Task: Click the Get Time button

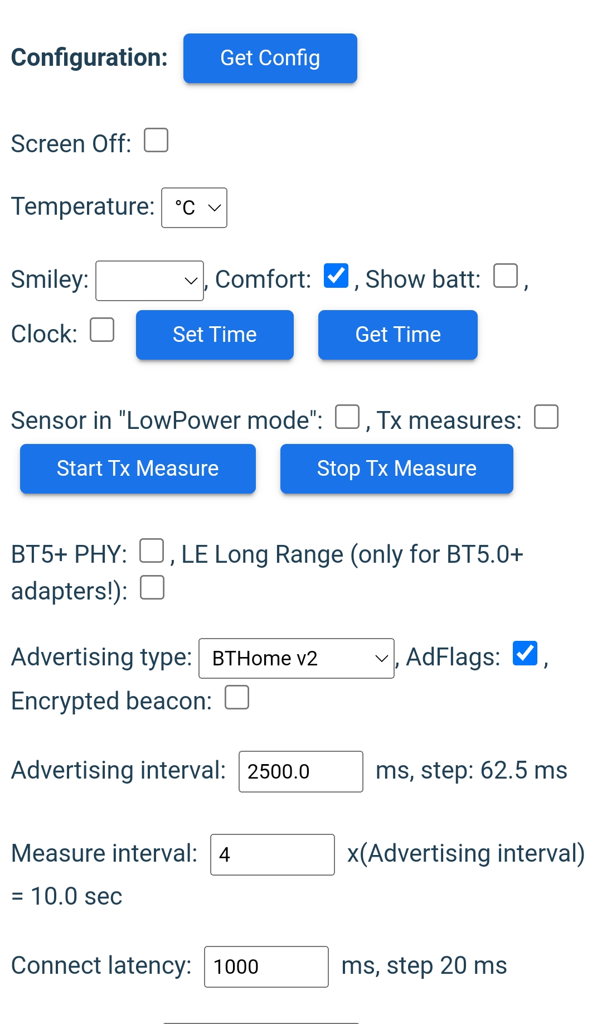Action: 398,335
